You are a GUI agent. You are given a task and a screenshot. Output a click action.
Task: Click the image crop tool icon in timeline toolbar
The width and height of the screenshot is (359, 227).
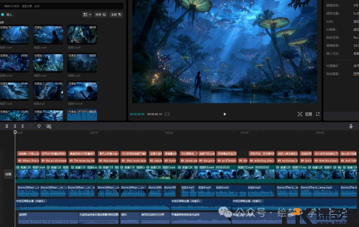[x=49, y=126]
